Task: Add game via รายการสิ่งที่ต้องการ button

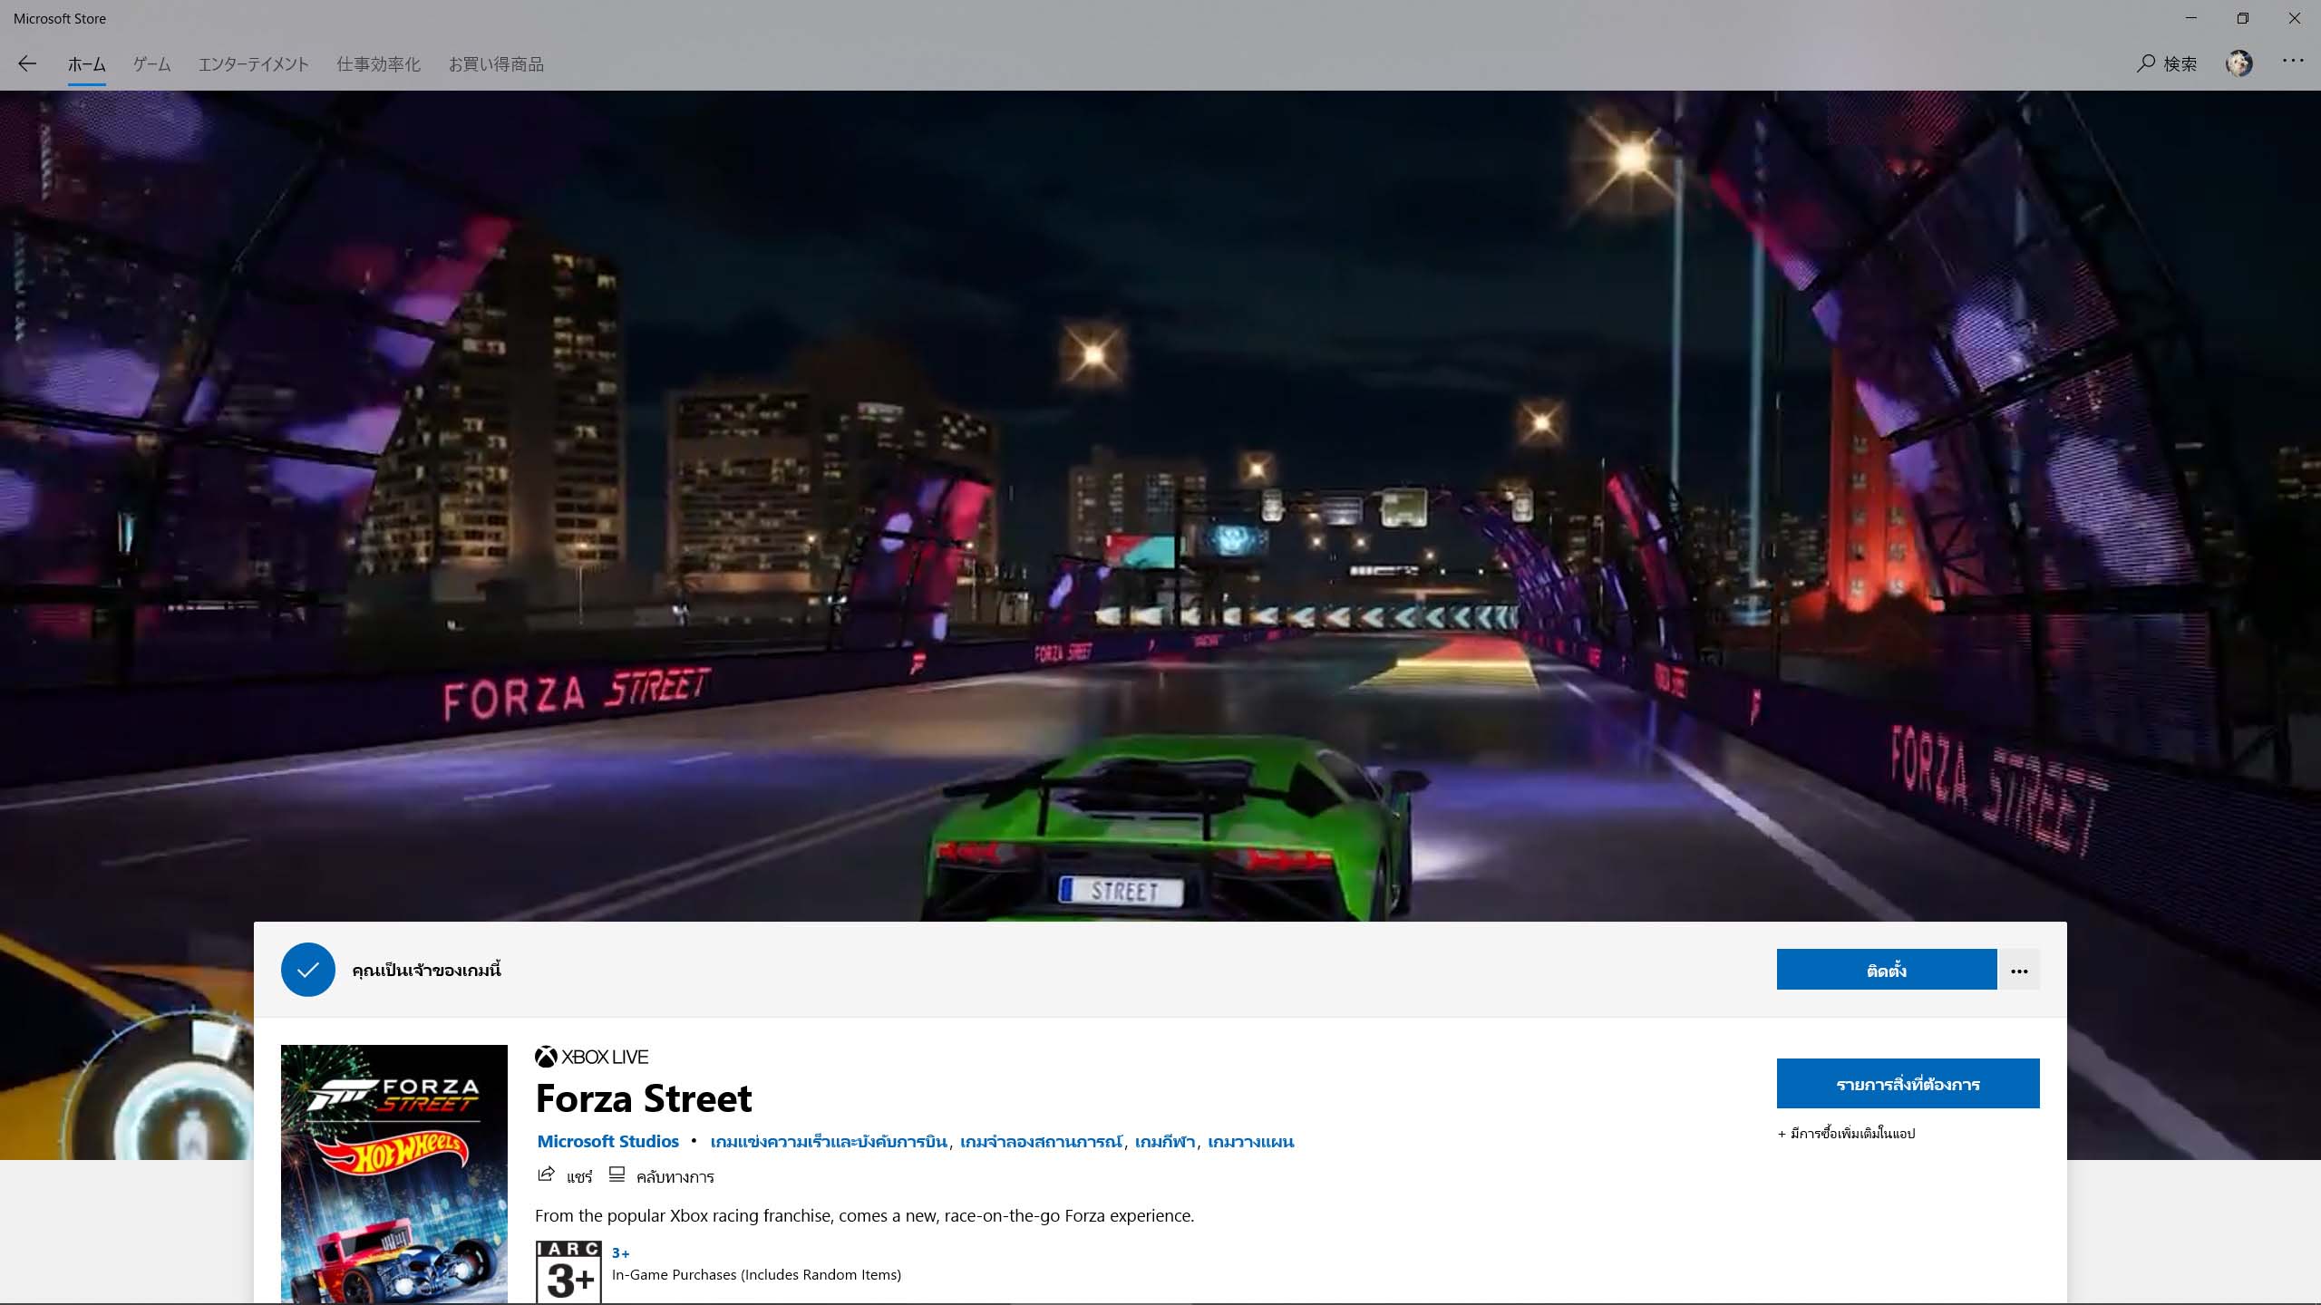Action: pyautogui.click(x=1908, y=1084)
